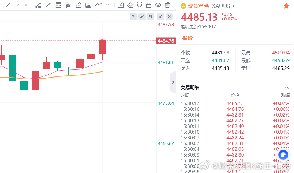The height and width of the screenshot is (173, 294).
Task: Select the solid arrow line drawing tool
Action: [8, 5]
